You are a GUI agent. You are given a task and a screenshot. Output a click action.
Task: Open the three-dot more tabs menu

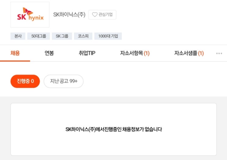point(219,53)
